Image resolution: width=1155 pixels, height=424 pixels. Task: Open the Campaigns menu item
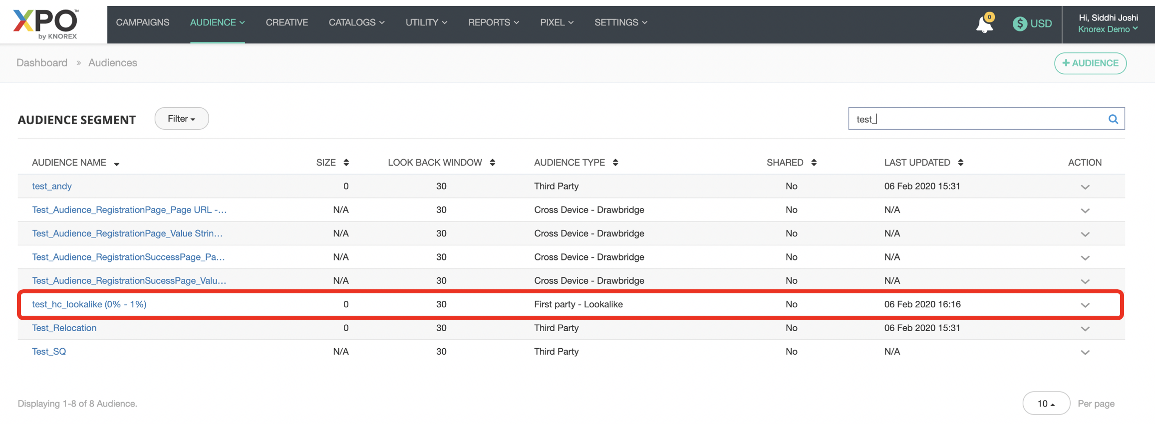point(142,22)
